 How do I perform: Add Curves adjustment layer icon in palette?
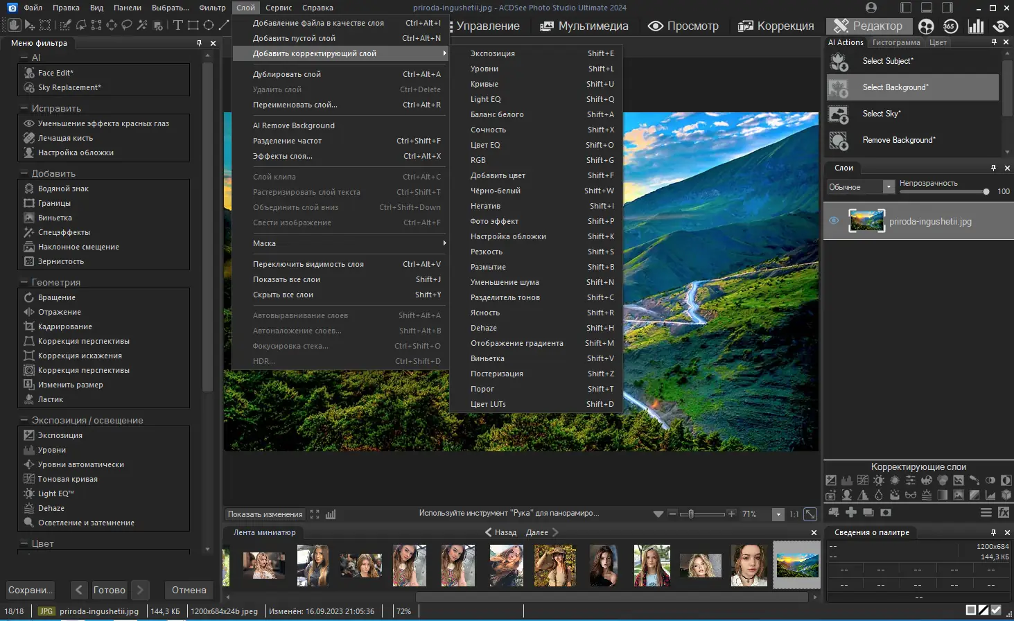point(862,480)
